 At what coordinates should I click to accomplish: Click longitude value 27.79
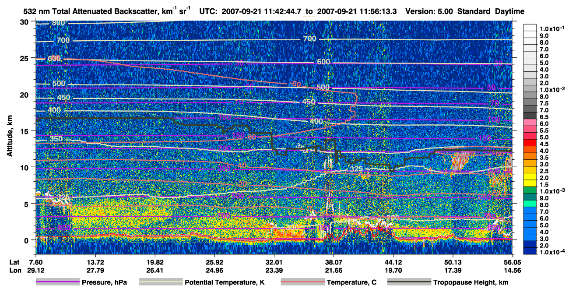96,271
